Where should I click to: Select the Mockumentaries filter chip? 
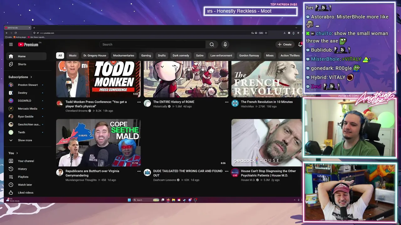pyautogui.click(x=123, y=56)
